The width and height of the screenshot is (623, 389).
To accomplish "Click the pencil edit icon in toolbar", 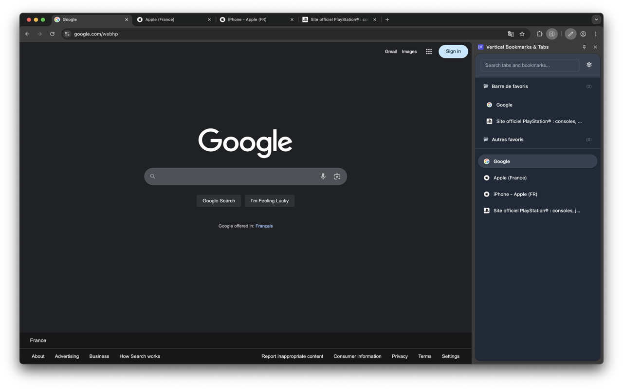I will coord(570,34).
